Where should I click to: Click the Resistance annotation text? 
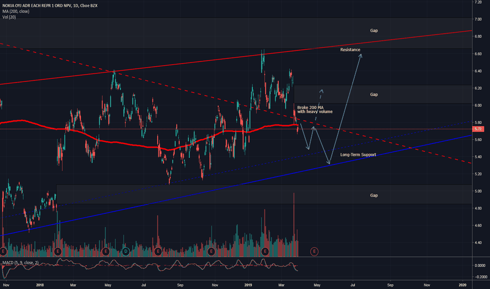pos(350,50)
